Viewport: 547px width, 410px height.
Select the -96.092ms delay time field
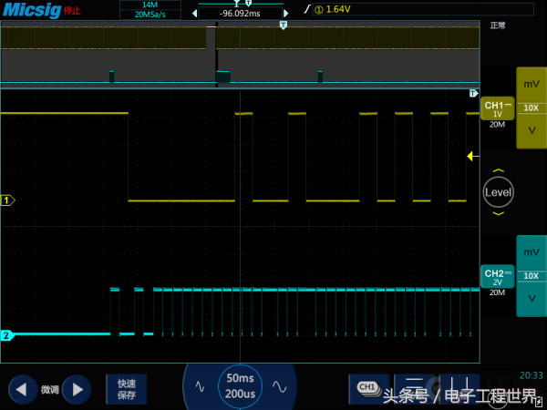pos(240,14)
